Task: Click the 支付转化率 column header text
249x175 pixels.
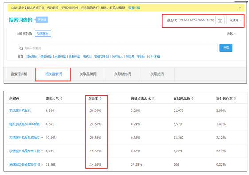Action: 224,99
